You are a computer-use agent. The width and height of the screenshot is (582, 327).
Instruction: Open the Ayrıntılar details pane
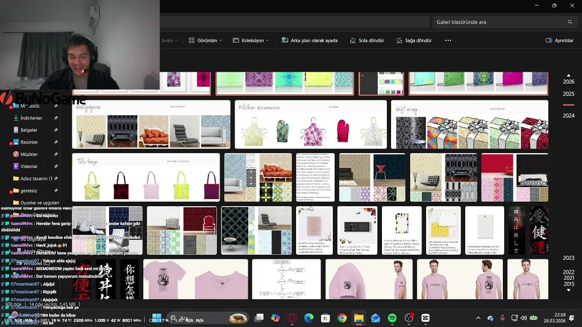pyautogui.click(x=560, y=40)
